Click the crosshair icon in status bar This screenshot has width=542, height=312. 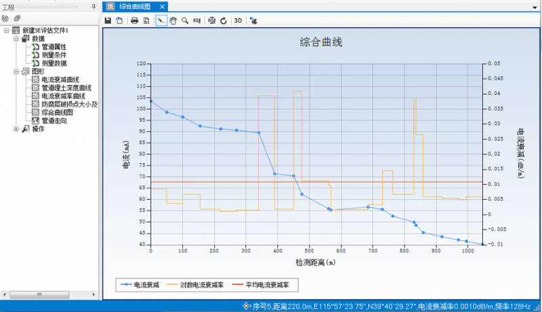pyautogui.click(x=247, y=306)
